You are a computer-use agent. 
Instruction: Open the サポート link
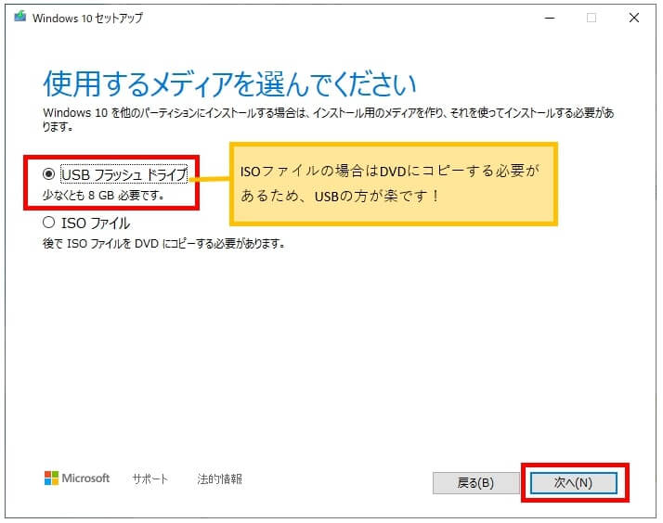click(x=149, y=478)
